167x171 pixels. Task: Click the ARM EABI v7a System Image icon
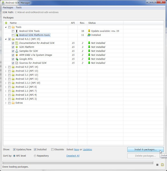point(17,55)
